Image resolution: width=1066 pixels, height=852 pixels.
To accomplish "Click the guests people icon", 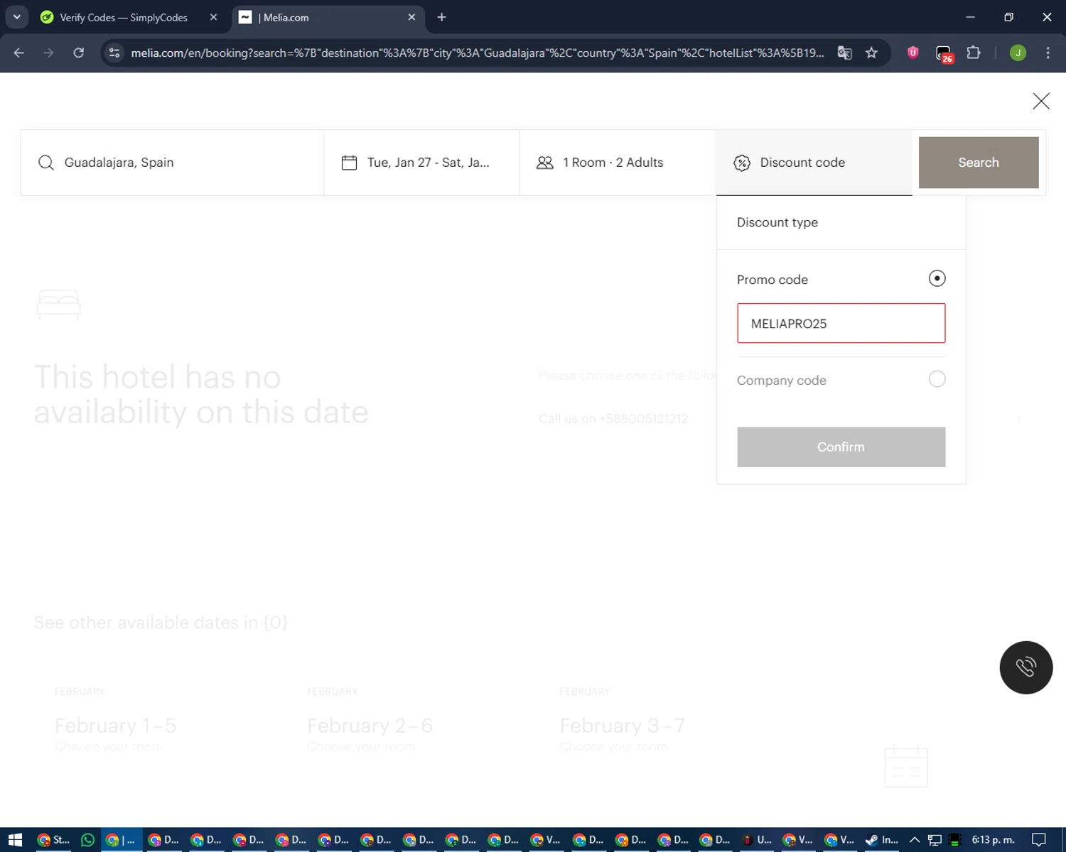I will pos(545,163).
